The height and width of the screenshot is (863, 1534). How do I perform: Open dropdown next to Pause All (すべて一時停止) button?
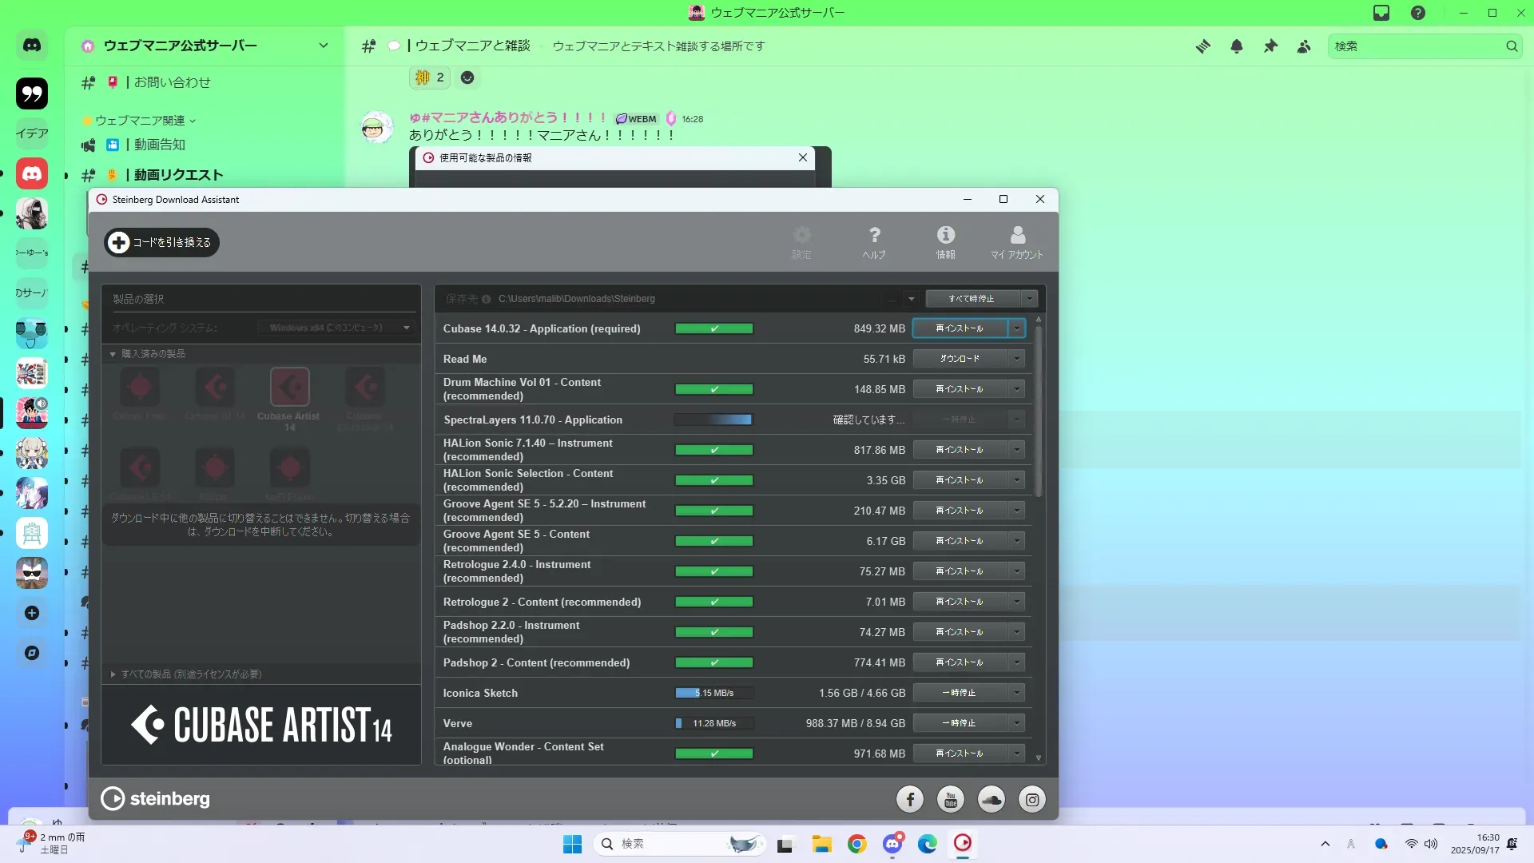tap(1029, 299)
